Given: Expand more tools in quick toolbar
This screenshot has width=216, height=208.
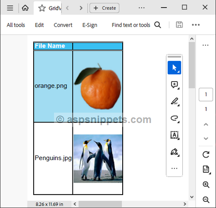Looking at the screenshot, I should click(174, 168).
